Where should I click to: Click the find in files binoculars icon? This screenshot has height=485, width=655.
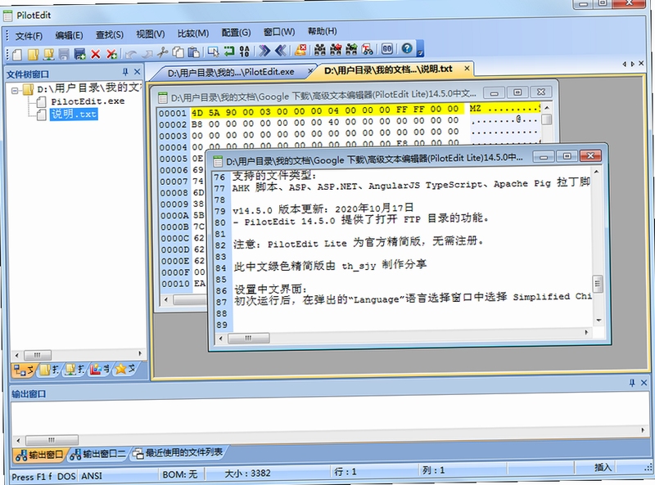coord(368,49)
